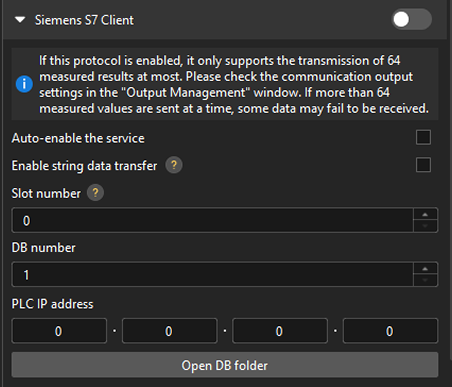Click the PLC IP address label

(51, 304)
